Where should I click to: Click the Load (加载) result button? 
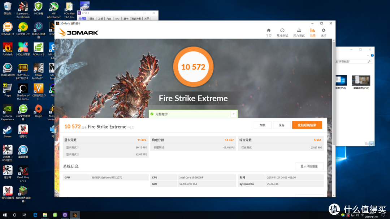point(263,125)
